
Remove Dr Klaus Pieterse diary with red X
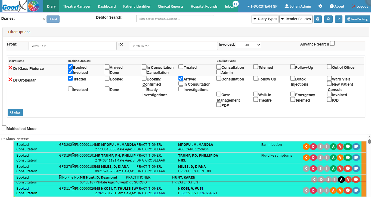coord(10,68)
